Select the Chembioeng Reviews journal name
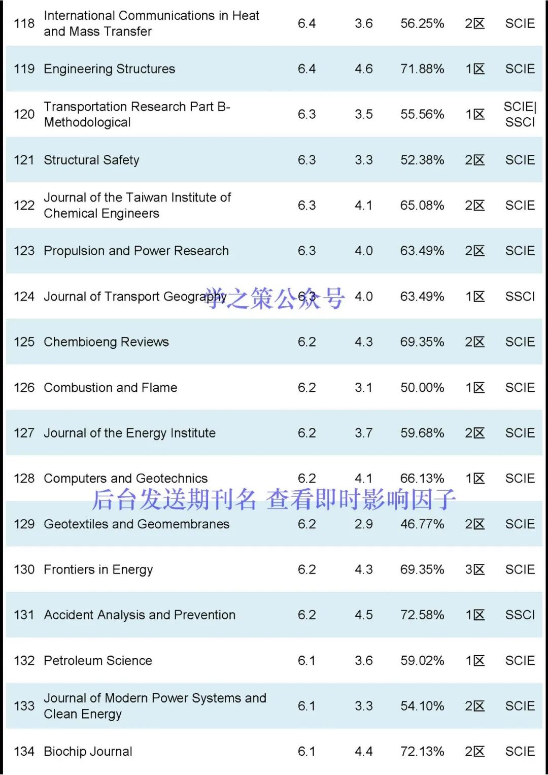 106,342
